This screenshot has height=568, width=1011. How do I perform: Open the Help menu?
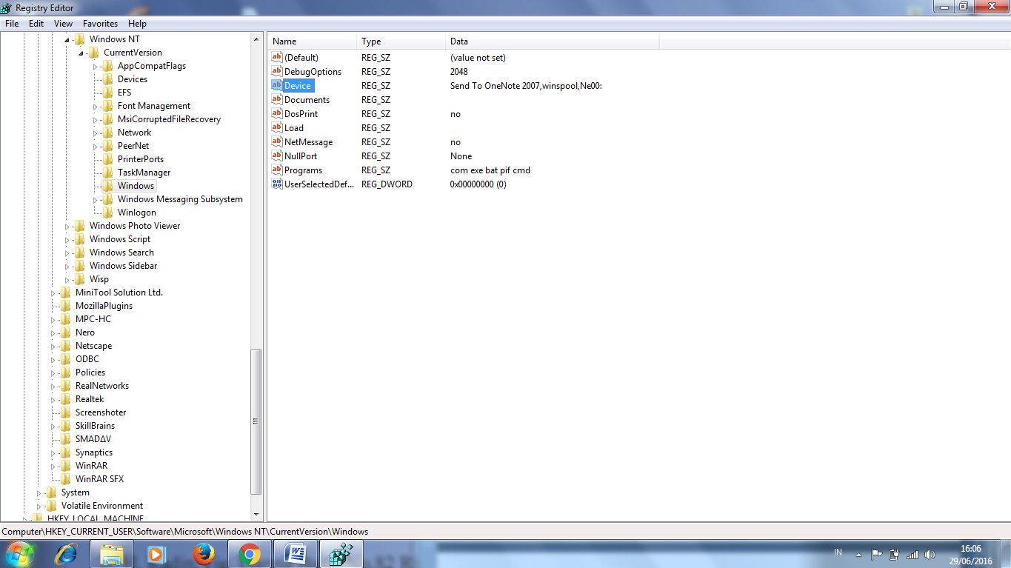tap(137, 24)
